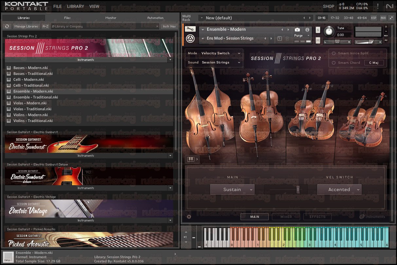Switch to the Files tab

(x=67, y=18)
